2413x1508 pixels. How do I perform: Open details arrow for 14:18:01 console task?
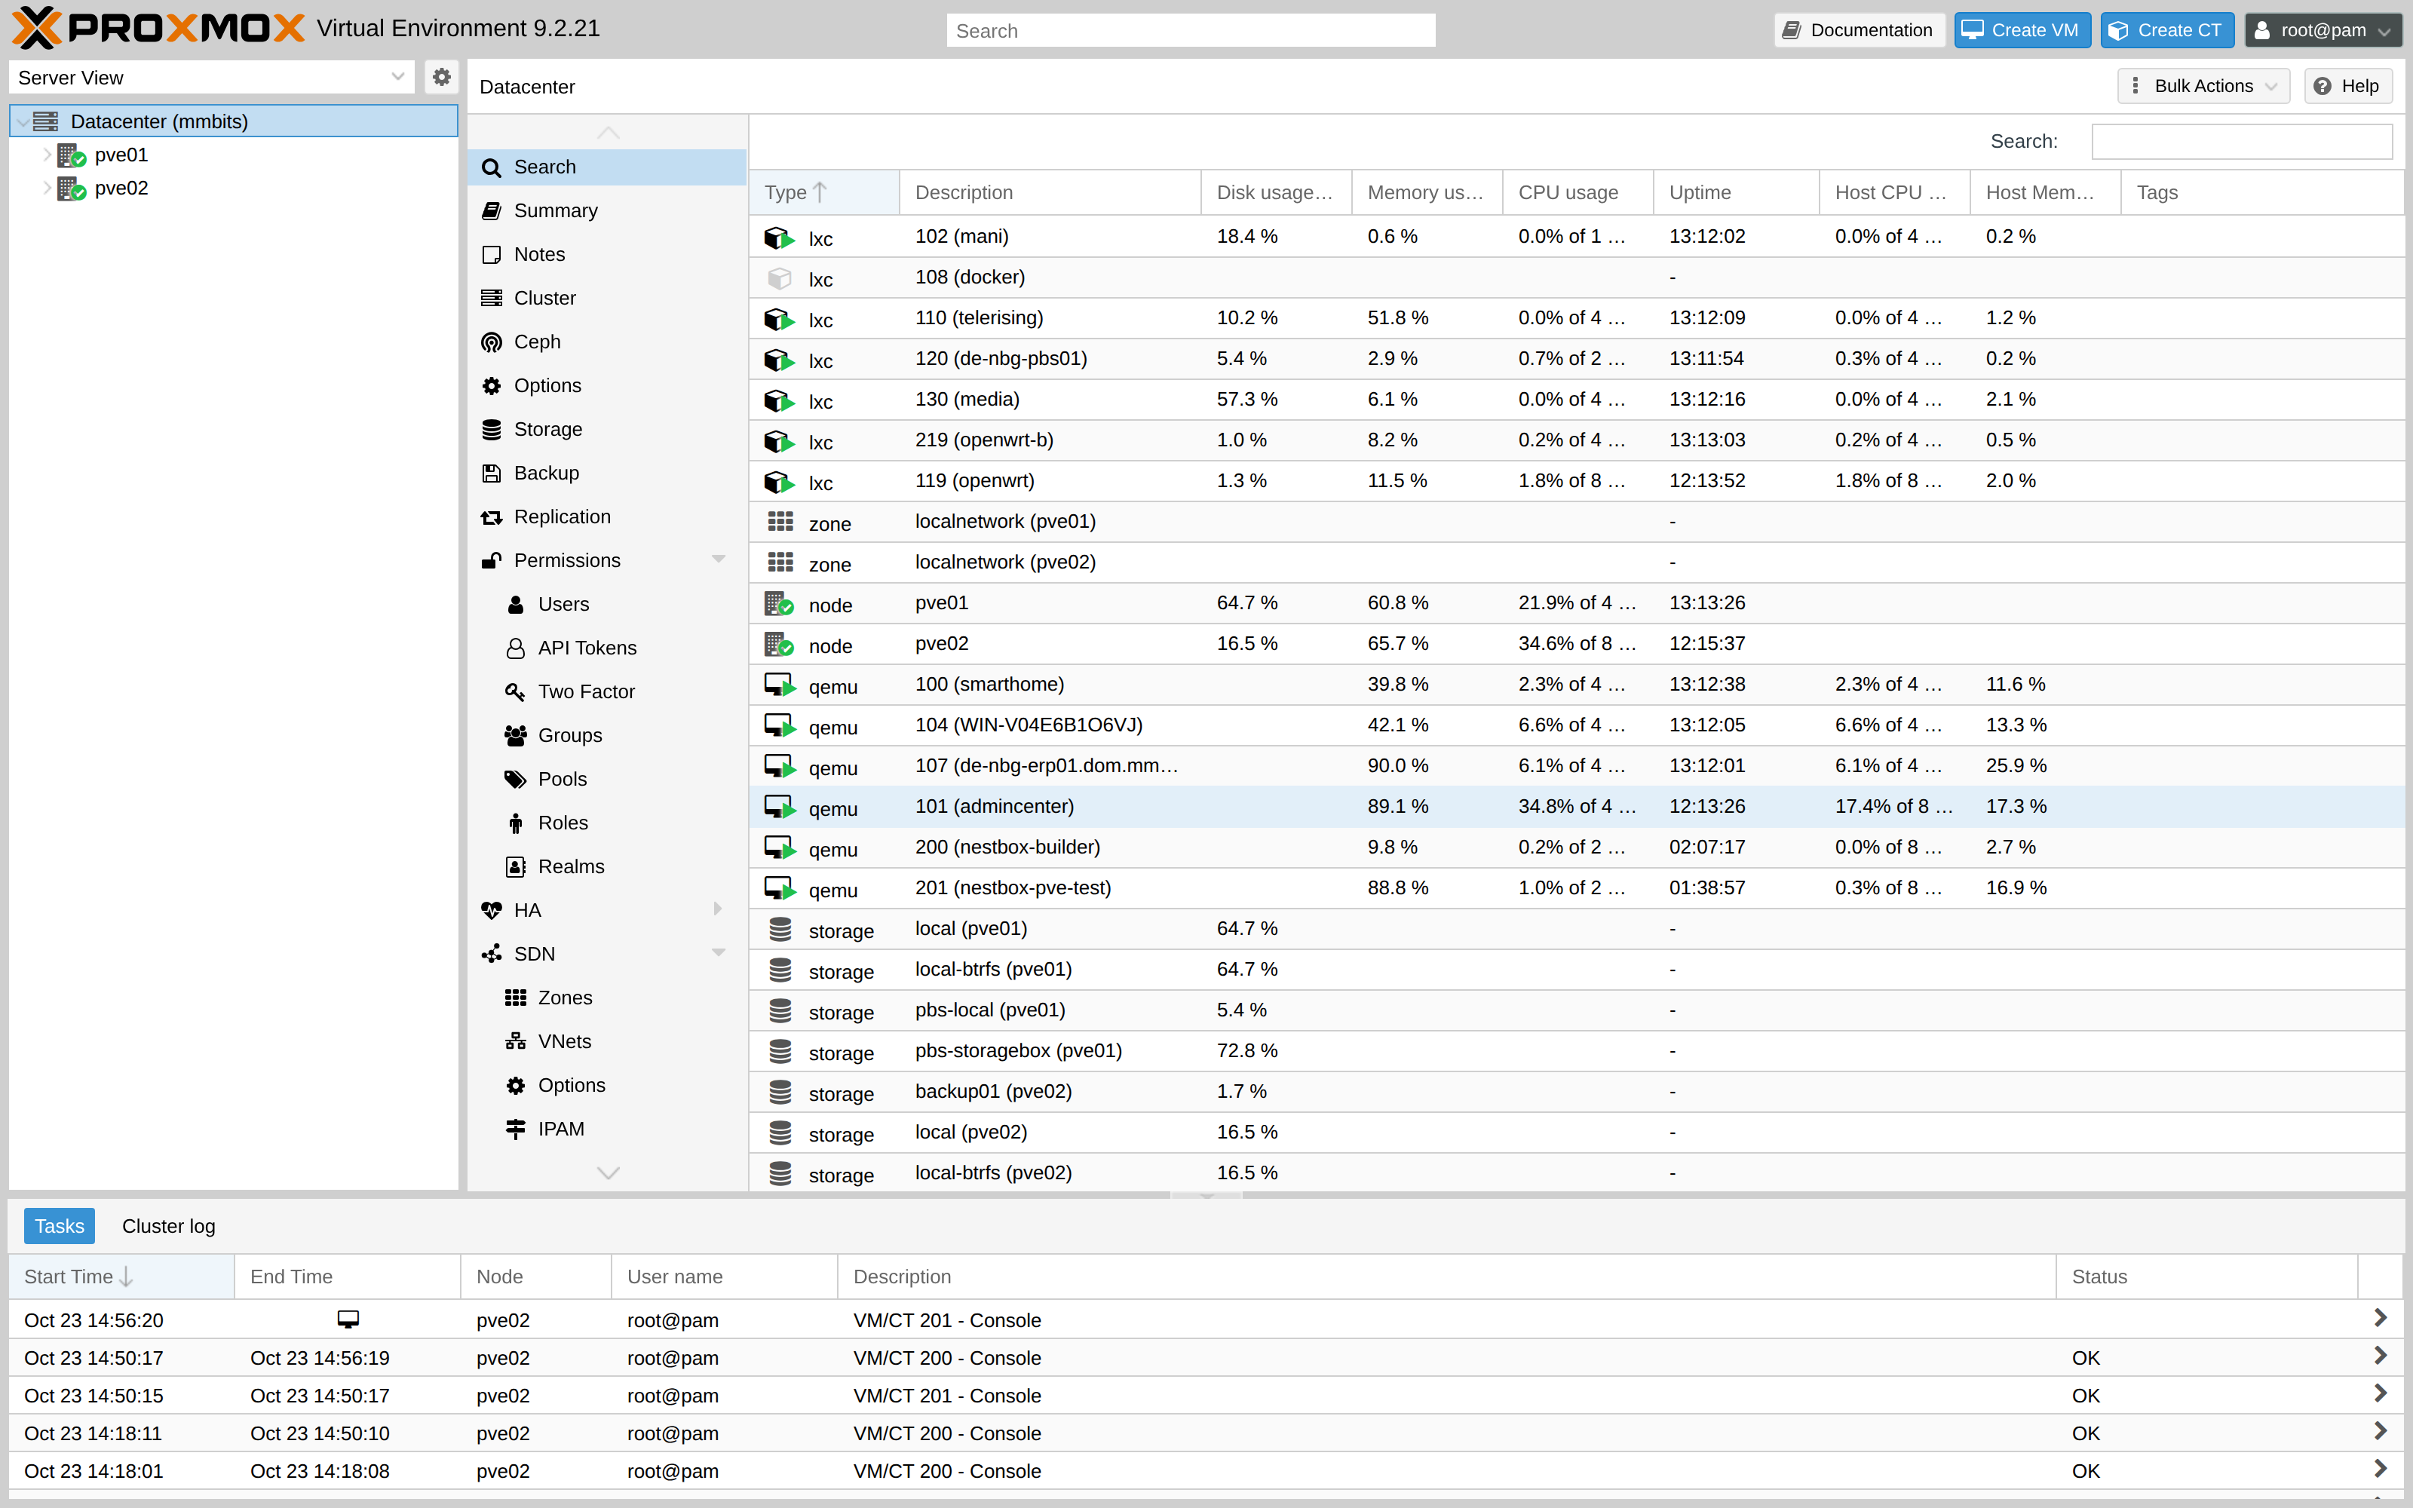click(x=2380, y=1469)
